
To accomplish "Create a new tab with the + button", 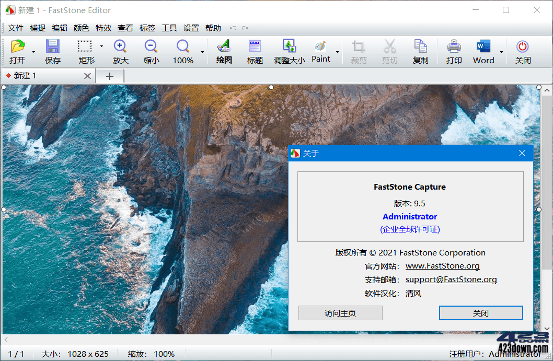I will tap(110, 75).
